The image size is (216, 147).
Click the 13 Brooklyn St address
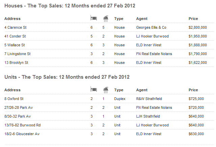(16, 63)
